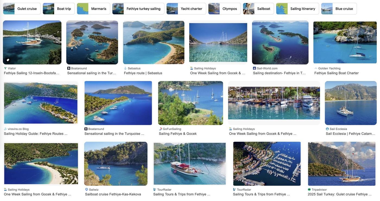Select the Blue cruise filter chip
This screenshot has height=201, width=380.
coord(339,9)
